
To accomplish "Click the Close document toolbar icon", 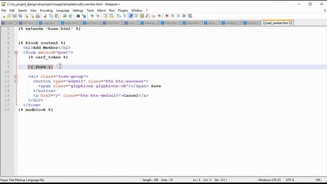I will click(x=26, y=16).
